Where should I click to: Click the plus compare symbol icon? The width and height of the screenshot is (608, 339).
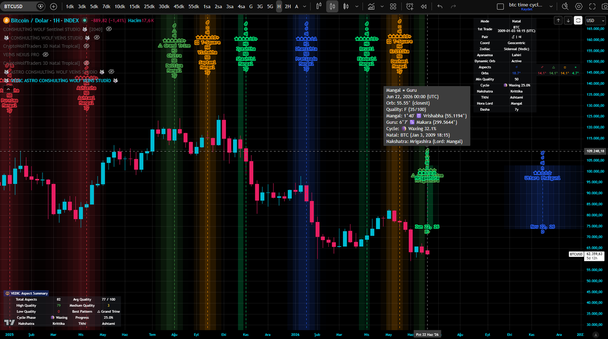tap(53, 7)
